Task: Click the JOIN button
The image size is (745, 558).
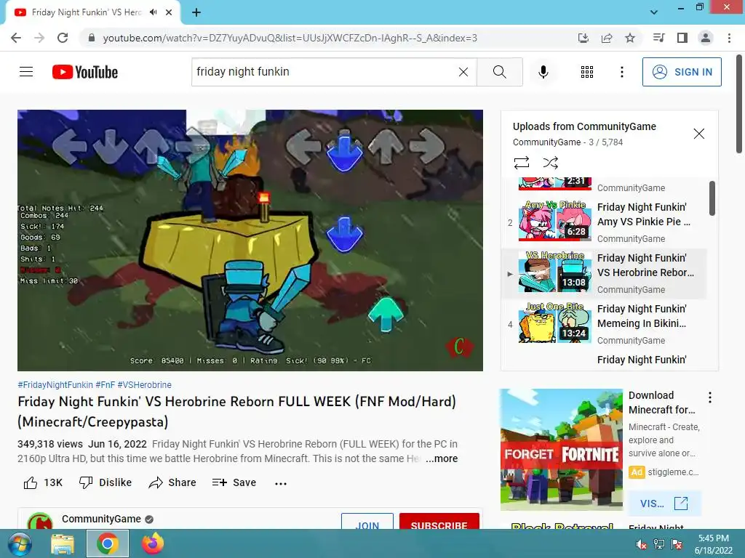Action: (x=367, y=522)
